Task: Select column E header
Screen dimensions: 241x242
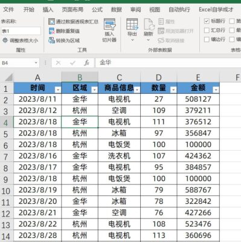Action: (198, 77)
